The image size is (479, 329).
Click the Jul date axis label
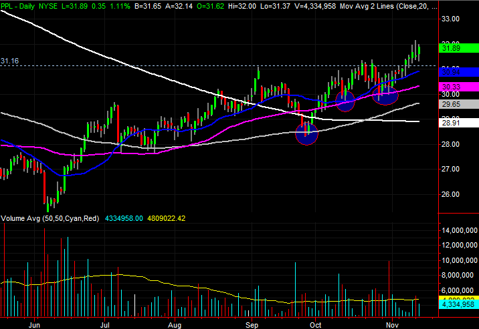coord(105,325)
